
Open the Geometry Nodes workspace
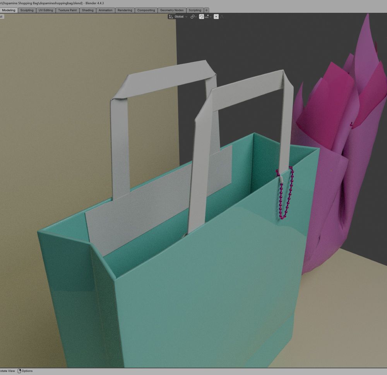(172, 10)
